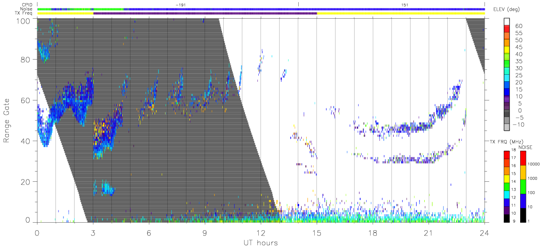The image size is (545, 252).
Task: Click the x-axis tick label "24"
Action: [x=484, y=233]
